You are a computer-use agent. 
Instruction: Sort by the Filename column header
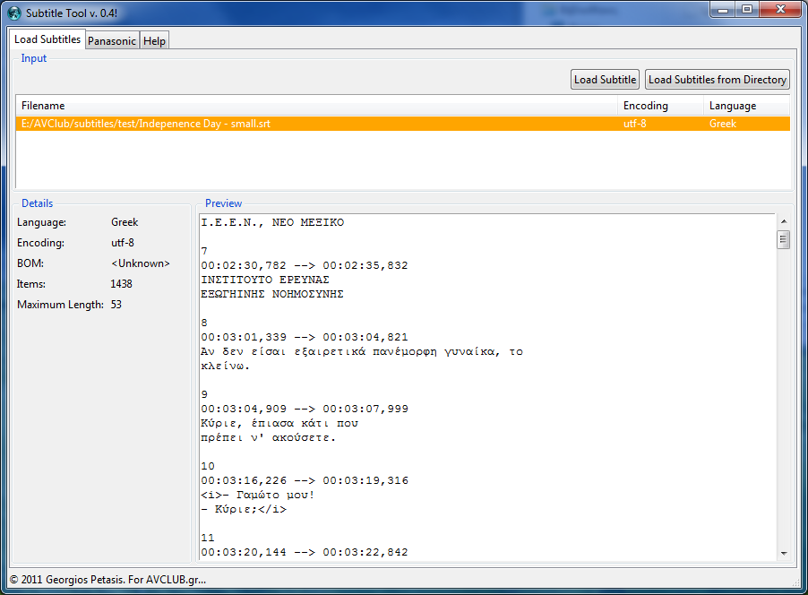click(316, 106)
